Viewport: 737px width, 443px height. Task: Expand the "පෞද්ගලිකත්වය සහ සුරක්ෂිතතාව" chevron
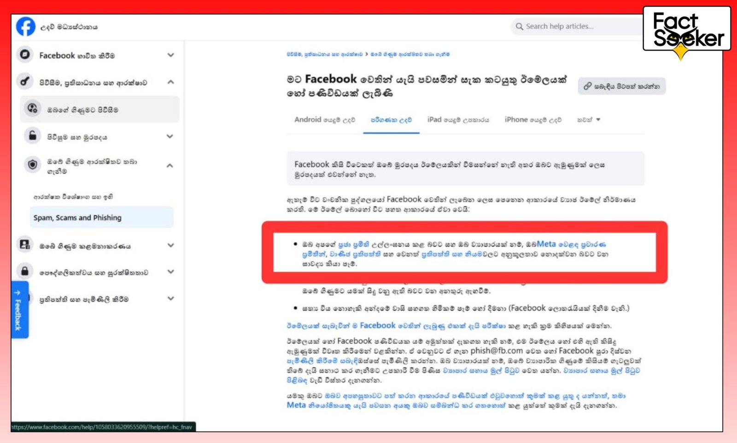click(x=170, y=272)
